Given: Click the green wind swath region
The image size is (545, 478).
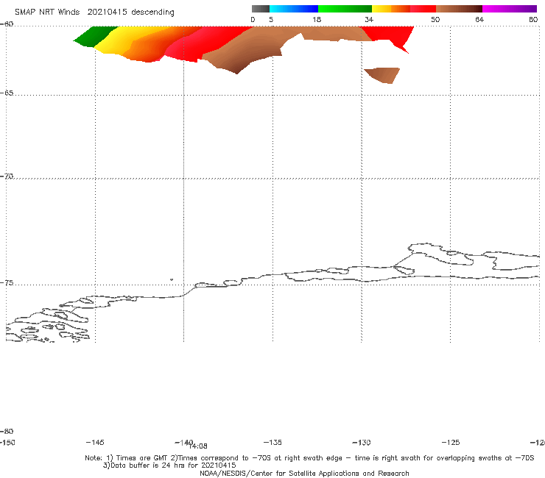Looking at the screenshot, I should [94, 36].
